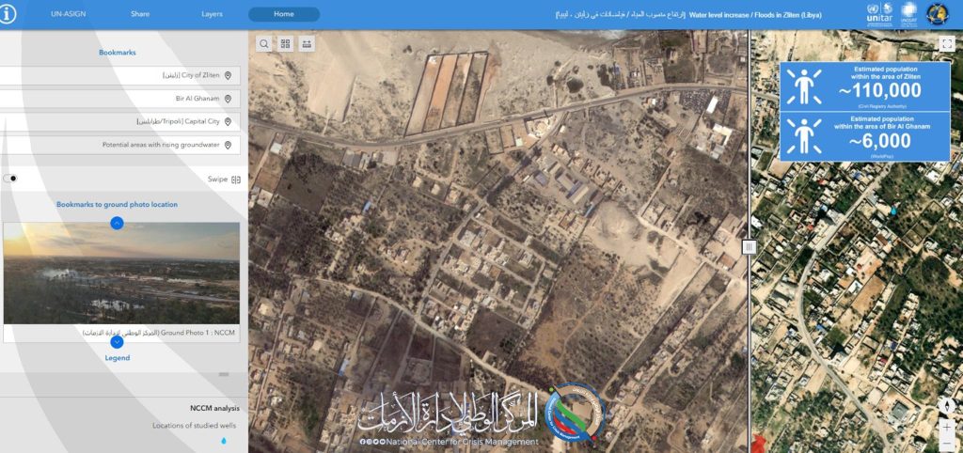The image size is (963, 453).
Task: Click Locations of studied wells label
Action: coord(194,426)
